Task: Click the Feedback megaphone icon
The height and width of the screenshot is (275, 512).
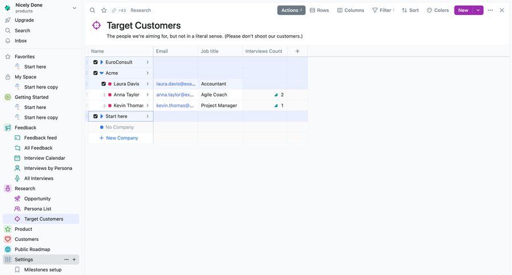Action: pyautogui.click(x=8, y=127)
